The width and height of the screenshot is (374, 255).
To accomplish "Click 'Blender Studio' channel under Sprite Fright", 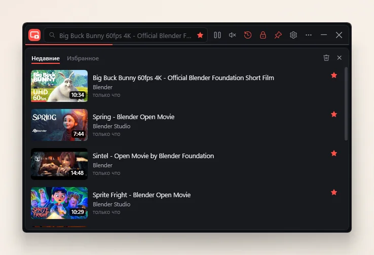I will tap(111, 204).
